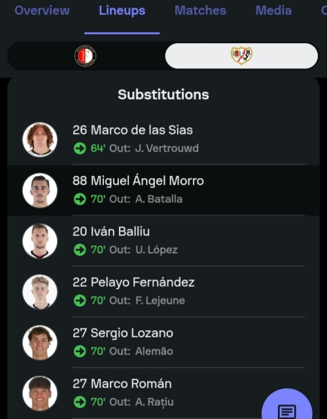The width and height of the screenshot is (327, 419).
Task: Open 22 Pelayo Fernández player name
Action: (x=133, y=283)
